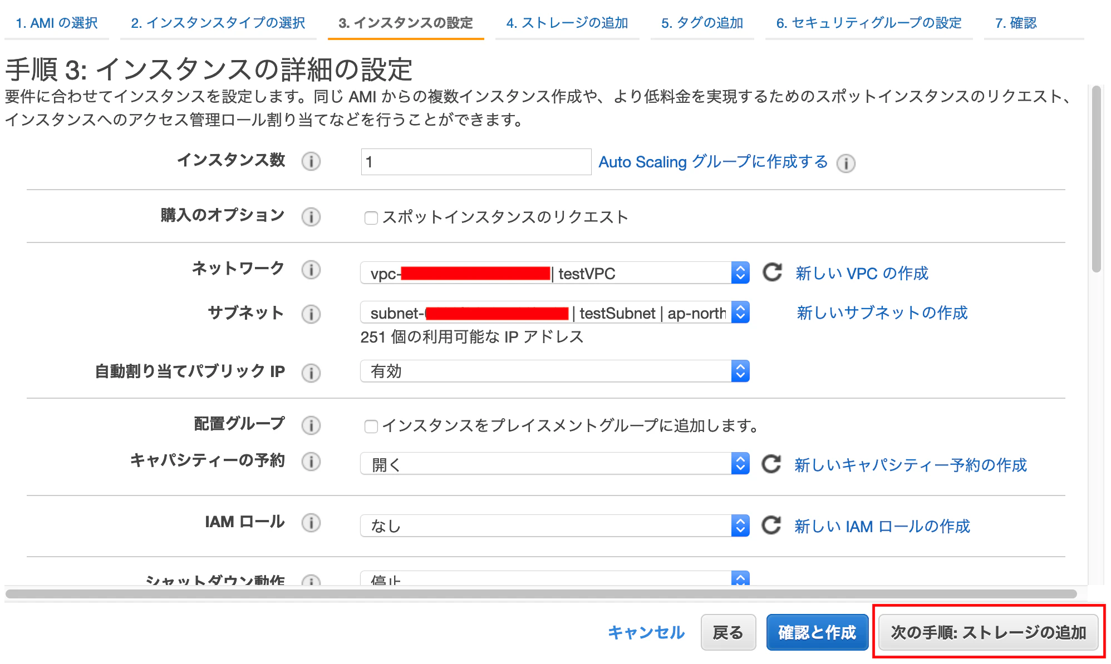Go to 6. セキュリティグループの設定 tab

pyautogui.click(x=868, y=23)
